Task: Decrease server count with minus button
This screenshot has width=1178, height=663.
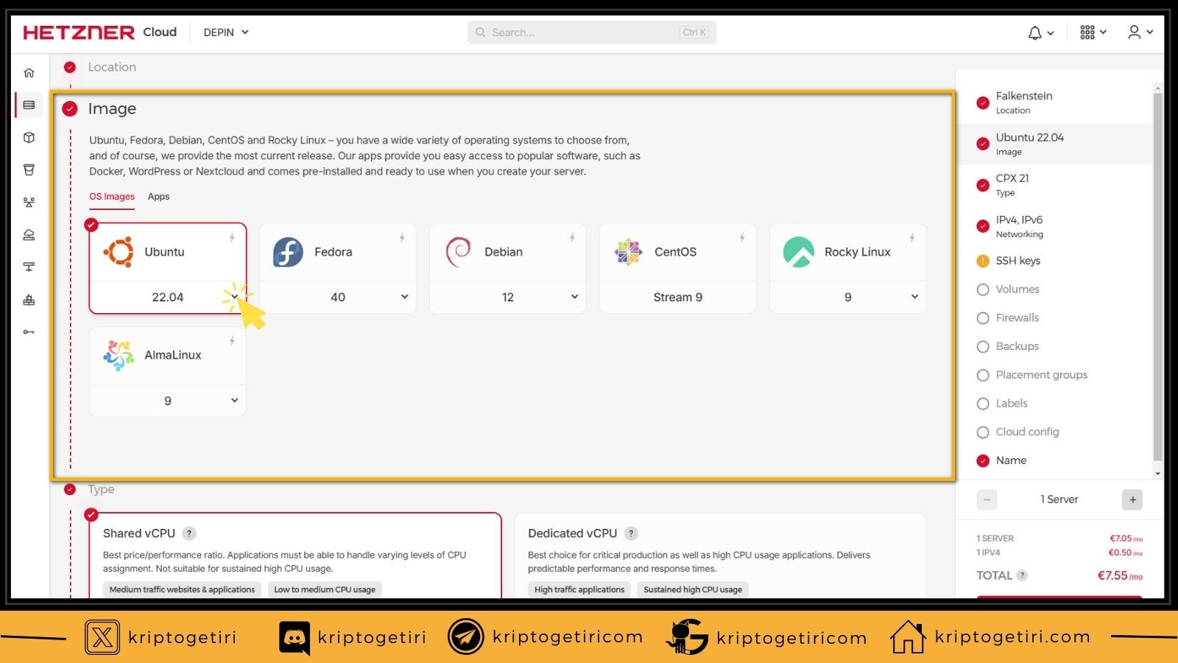Action: click(987, 499)
